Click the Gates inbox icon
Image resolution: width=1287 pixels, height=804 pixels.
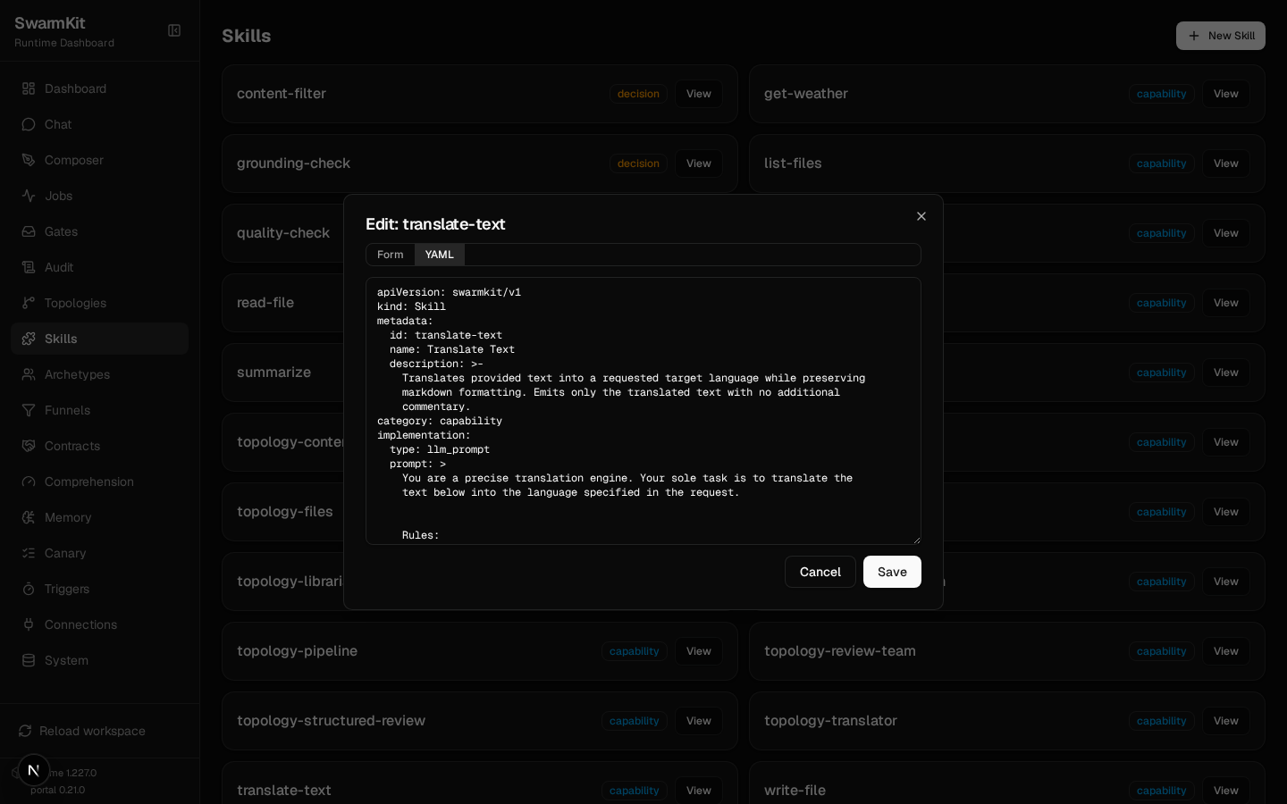(x=29, y=231)
